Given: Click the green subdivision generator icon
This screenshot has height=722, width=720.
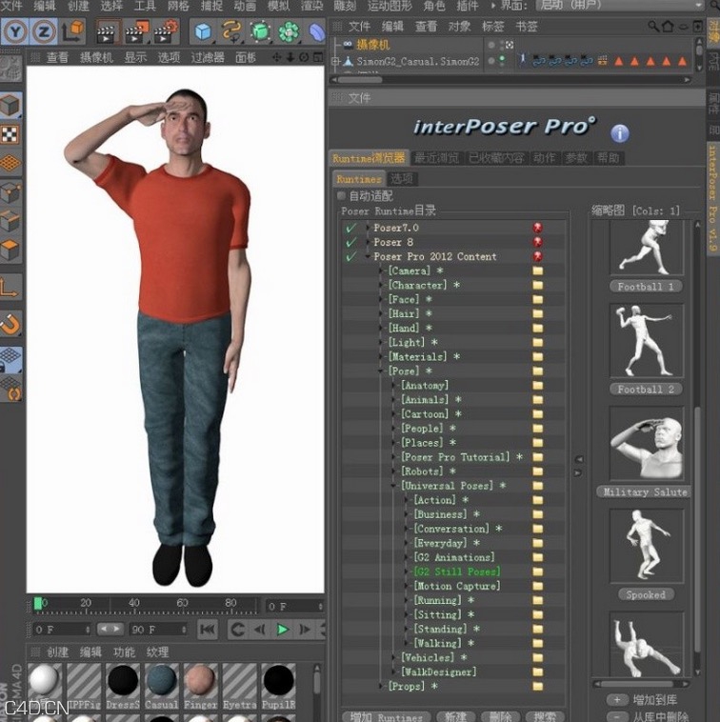Looking at the screenshot, I should tap(261, 31).
